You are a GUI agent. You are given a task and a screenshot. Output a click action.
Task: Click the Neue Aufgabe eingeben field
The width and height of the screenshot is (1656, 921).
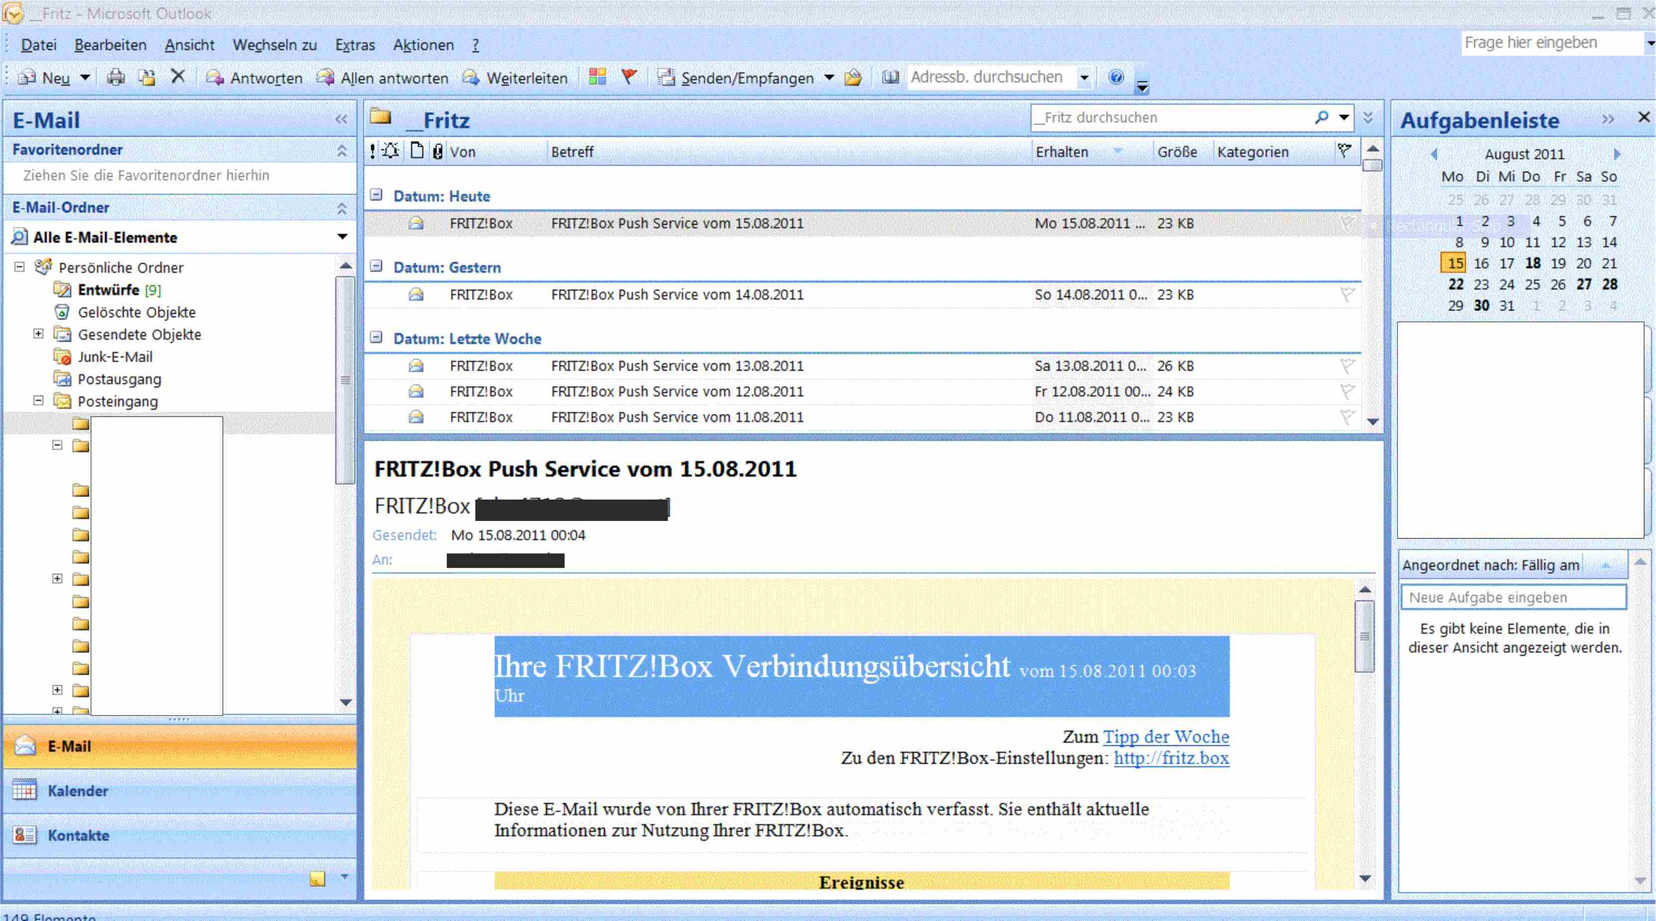click(x=1514, y=597)
